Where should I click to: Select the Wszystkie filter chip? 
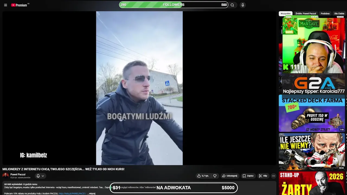coord(285,14)
